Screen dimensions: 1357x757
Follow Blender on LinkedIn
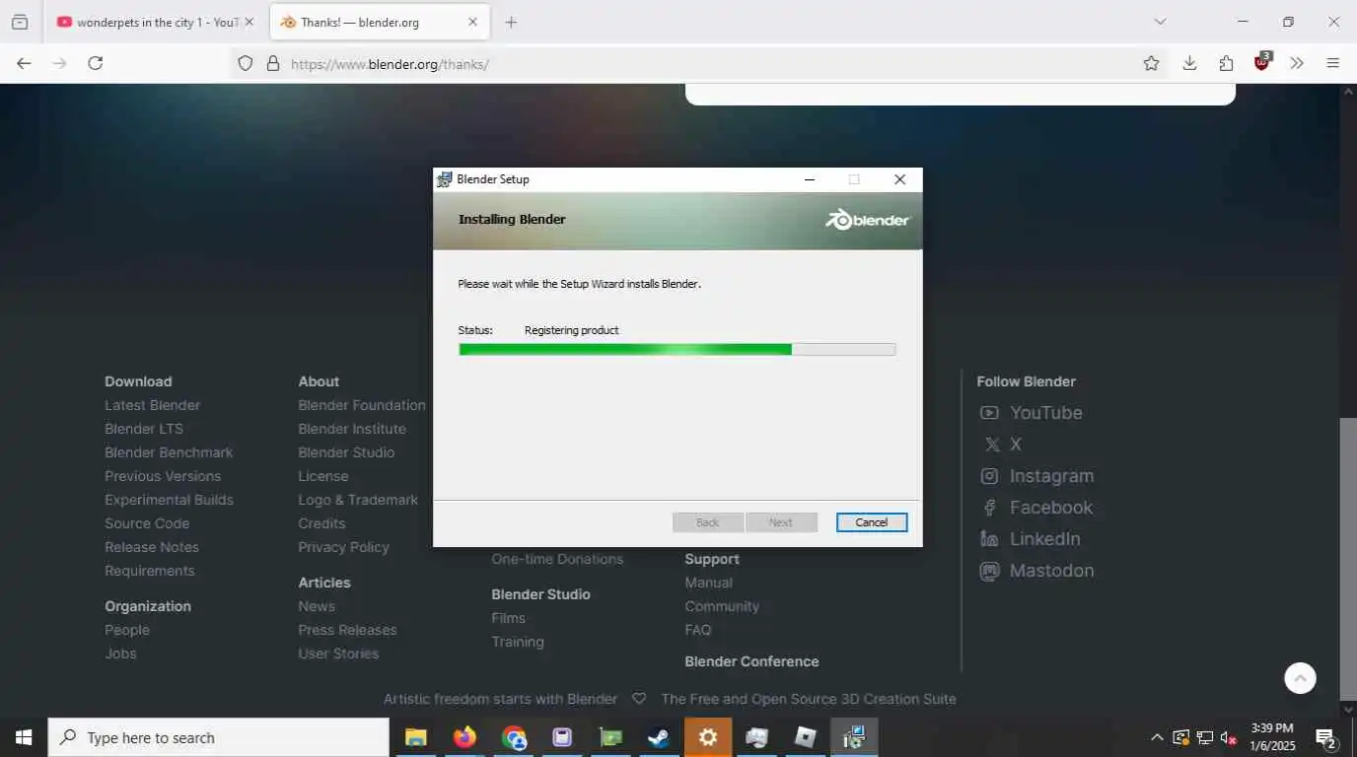1030,539
